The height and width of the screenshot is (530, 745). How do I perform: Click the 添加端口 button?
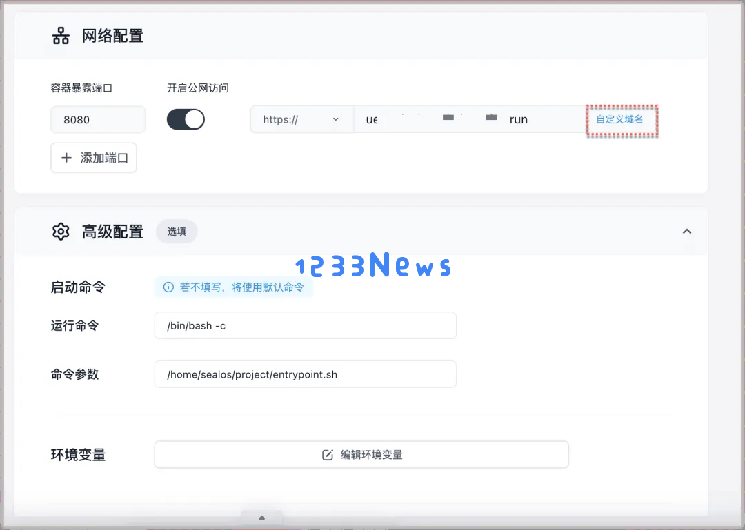[94, 158]
